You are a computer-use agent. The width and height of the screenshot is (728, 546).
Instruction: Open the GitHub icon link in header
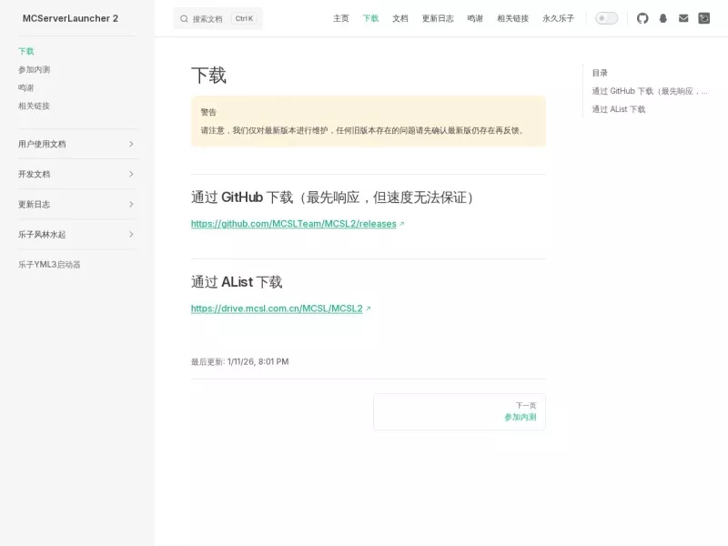pos(642,18)
